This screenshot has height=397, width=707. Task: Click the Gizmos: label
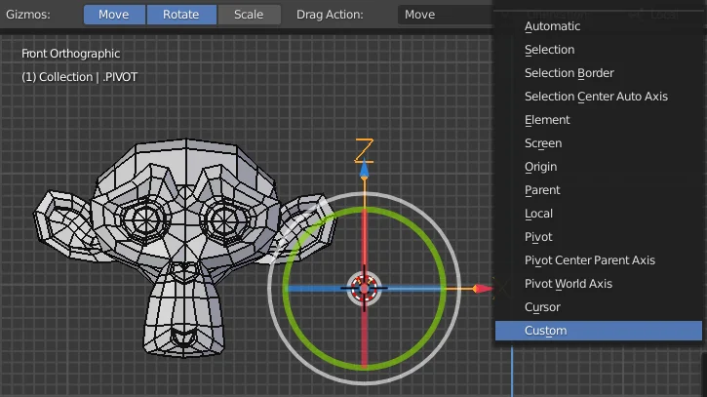point(28,15)
